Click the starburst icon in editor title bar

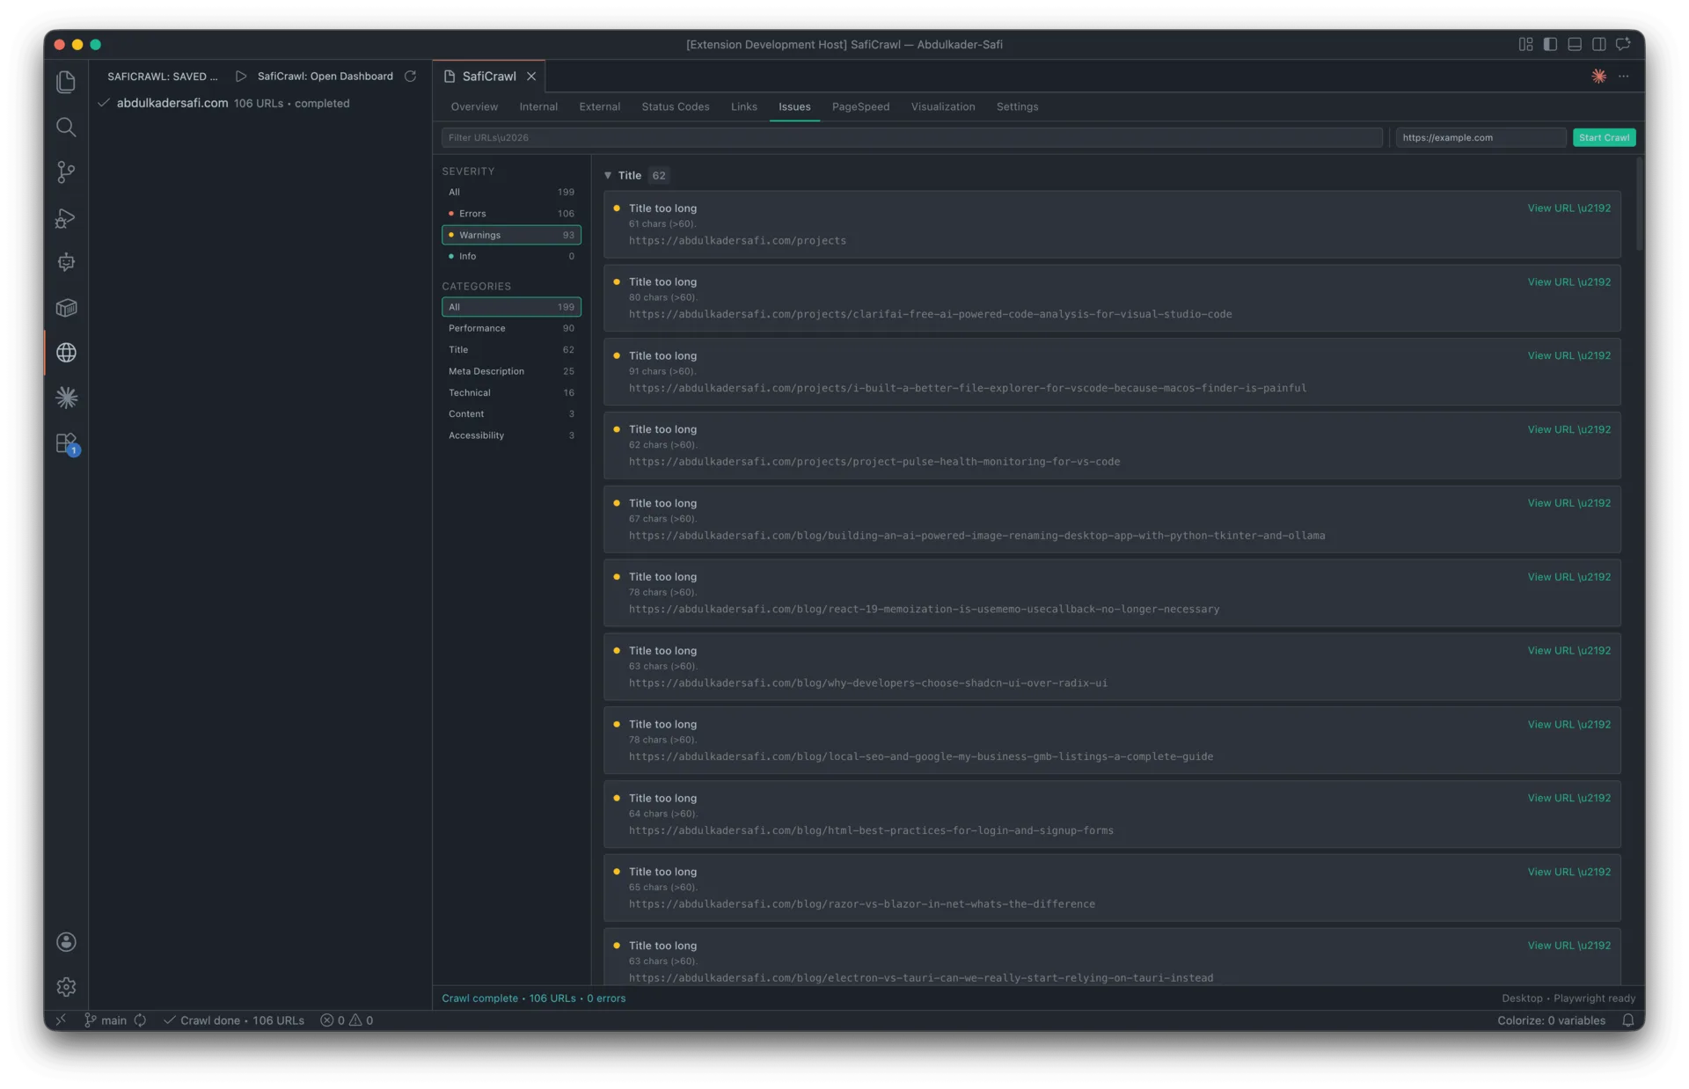(x=1598, y=77)
